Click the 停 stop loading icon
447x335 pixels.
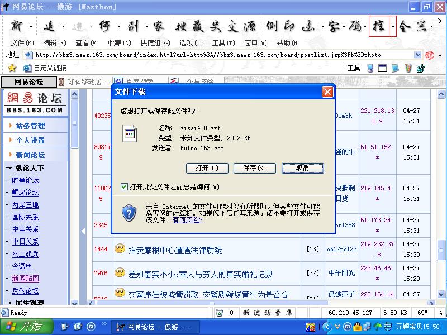click(x=105, y=26)
